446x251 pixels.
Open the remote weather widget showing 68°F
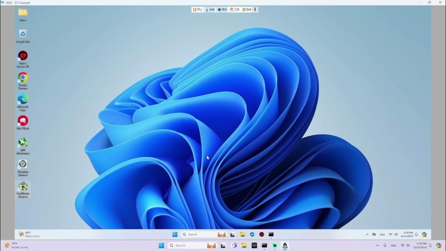click(x=29, y=234)
